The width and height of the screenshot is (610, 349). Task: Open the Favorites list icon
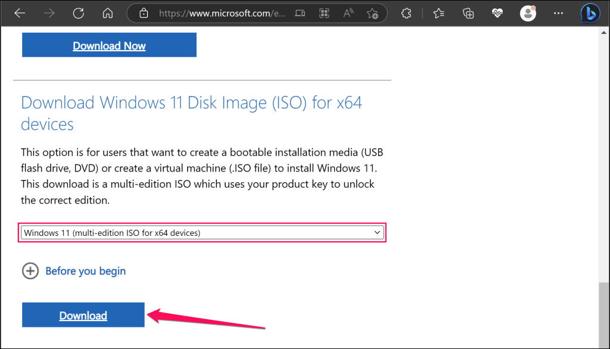(439, 13)
